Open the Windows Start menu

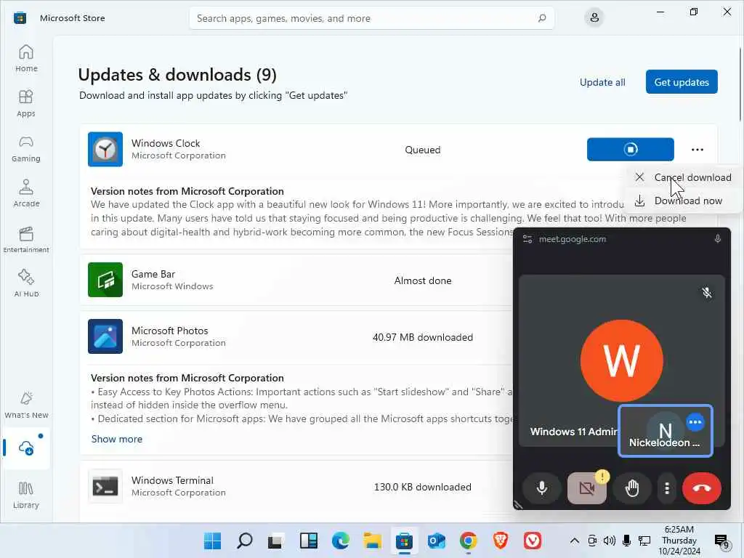click(212, 541)
